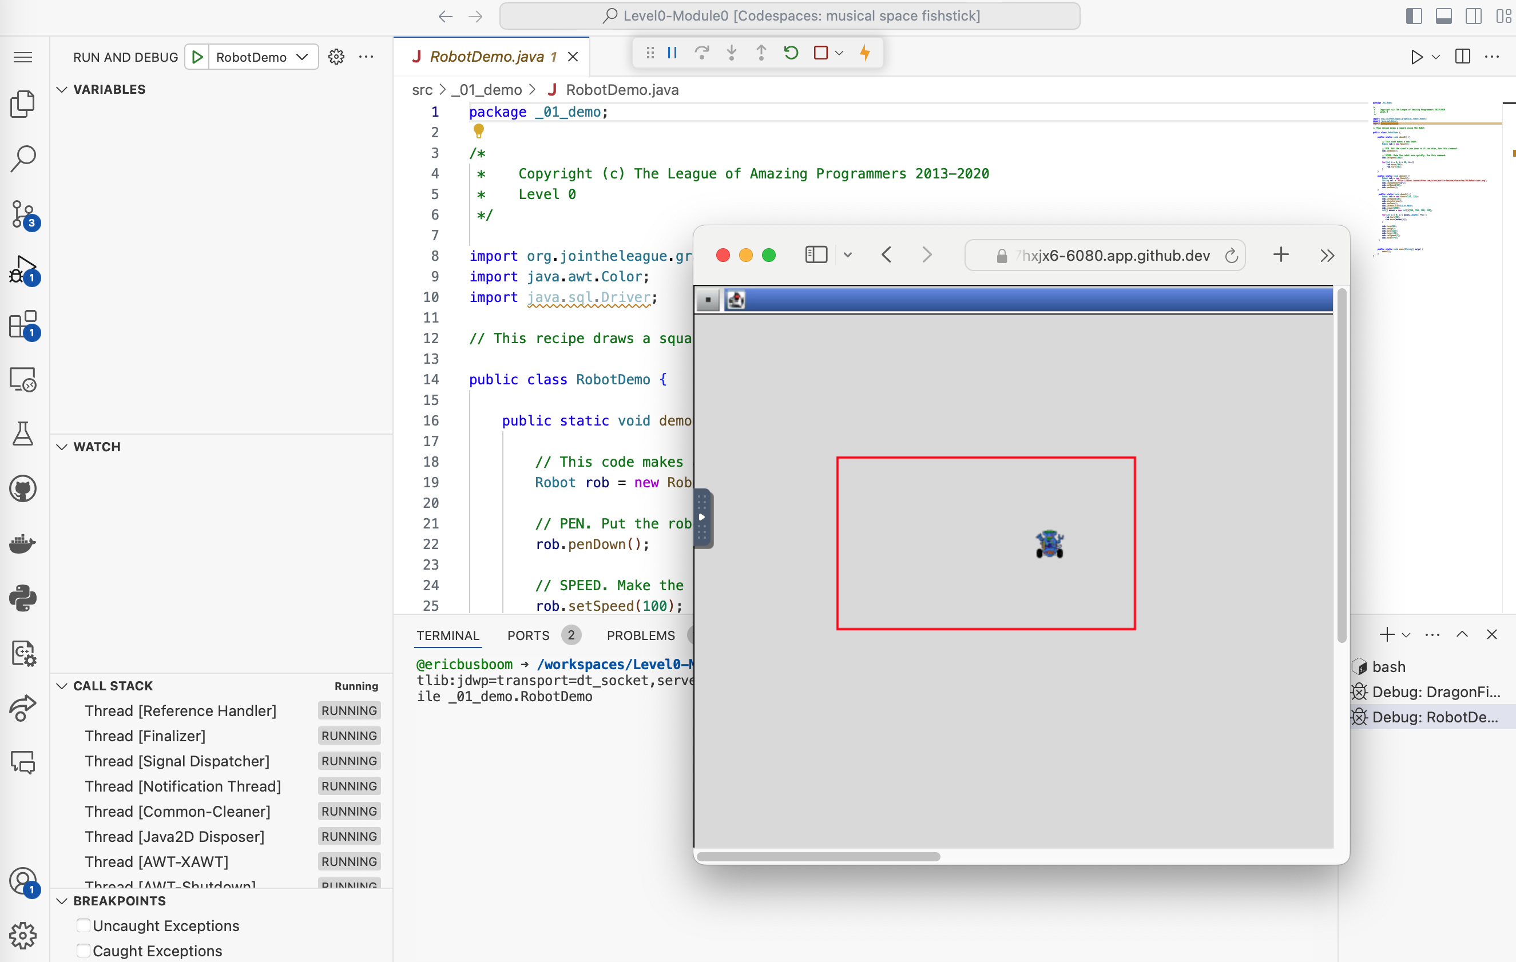This screenshot has width=1516, height=962.
Task: Open the Search view icon
Action: [x=23, y=159]
